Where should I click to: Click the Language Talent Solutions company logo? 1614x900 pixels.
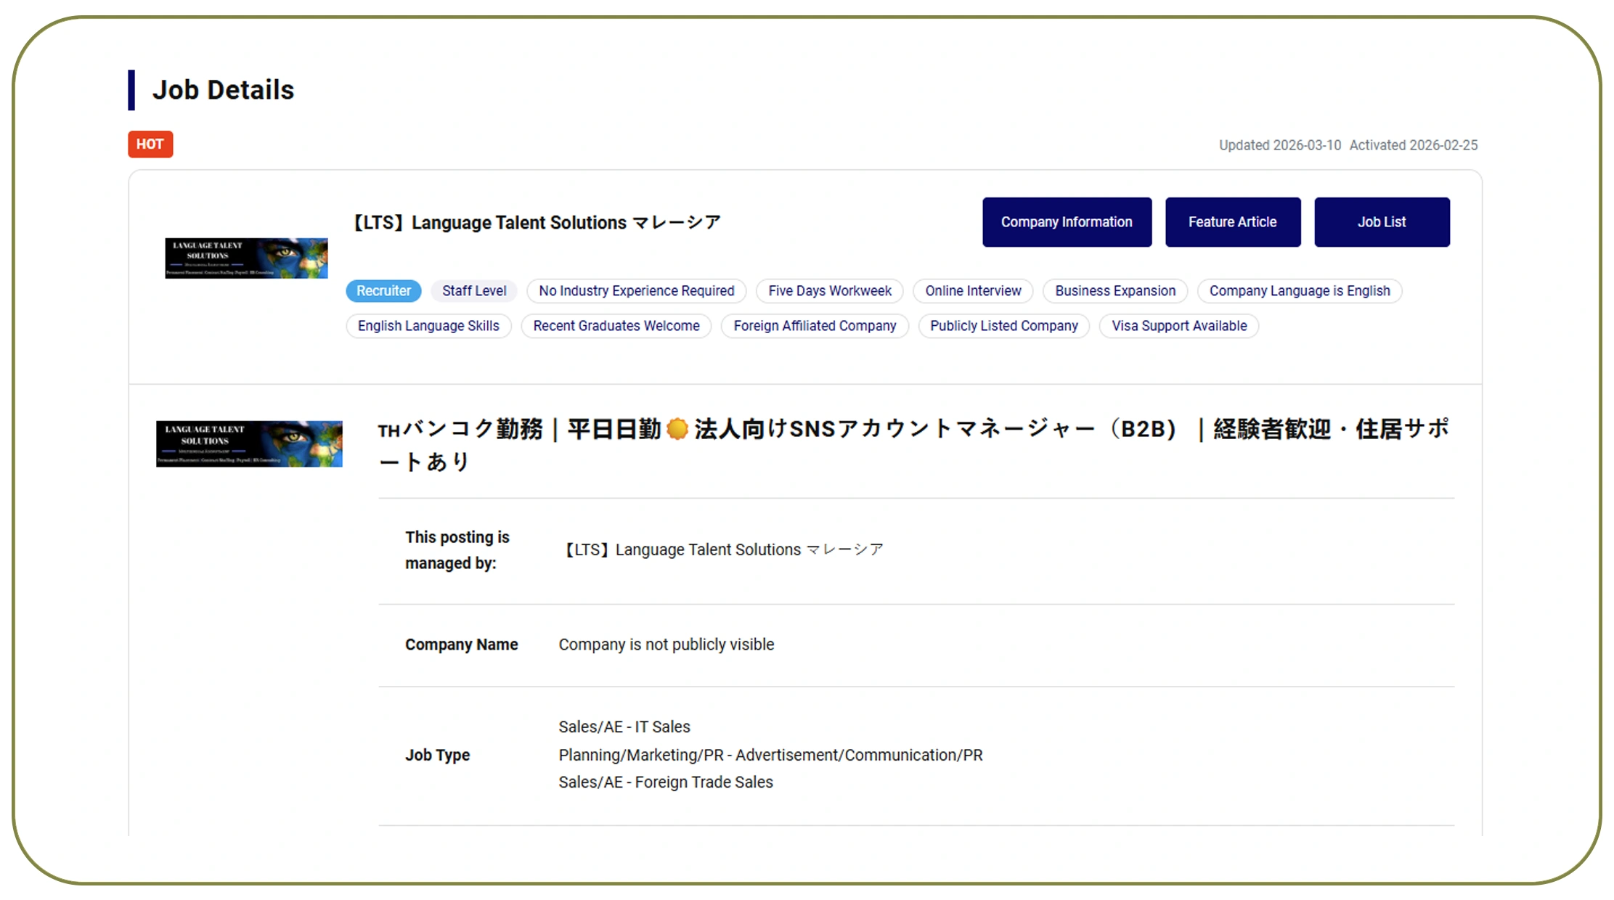245,258
